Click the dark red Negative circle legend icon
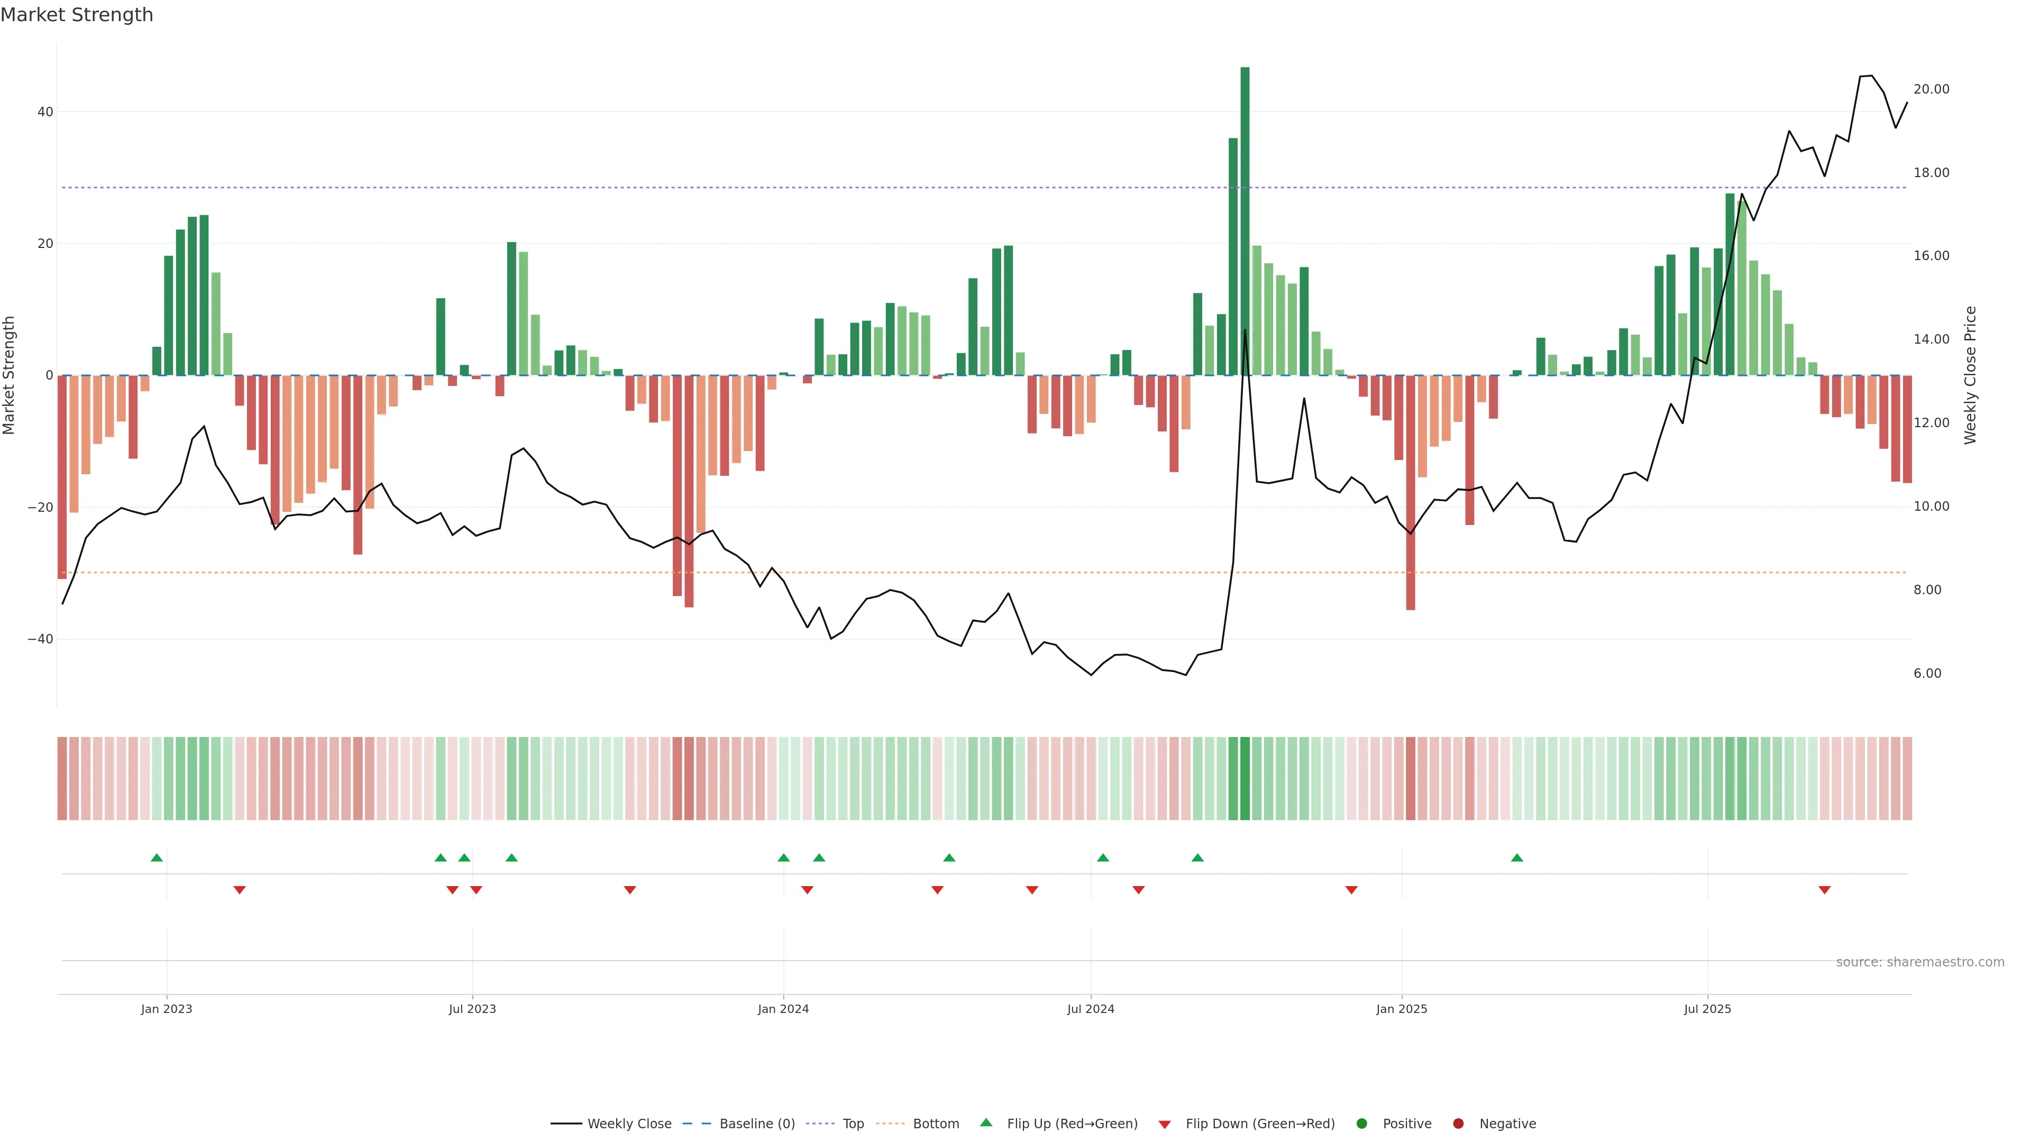Screen dimensions: 2031x1142 pyautogui.click(x=1458, y=1124)
